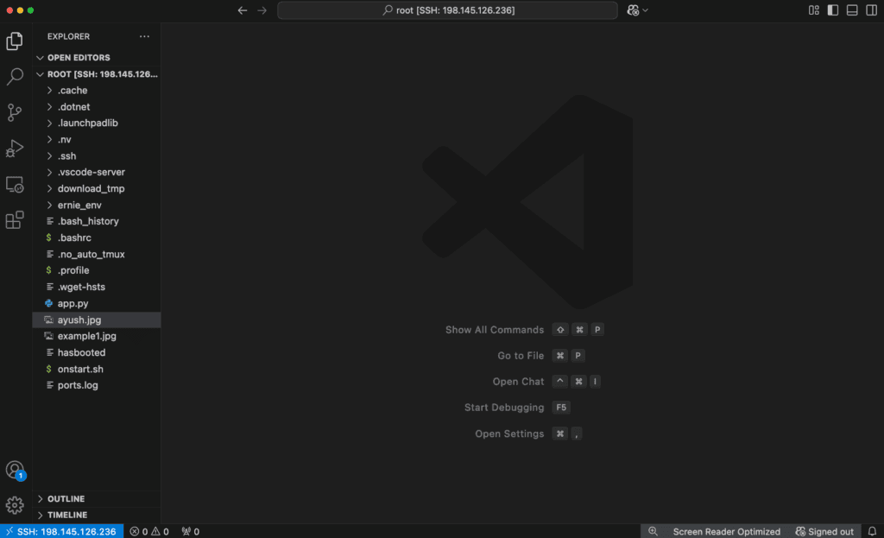
Task: Collapse the ROOT workspace folder
Action: tap(97, 74)
